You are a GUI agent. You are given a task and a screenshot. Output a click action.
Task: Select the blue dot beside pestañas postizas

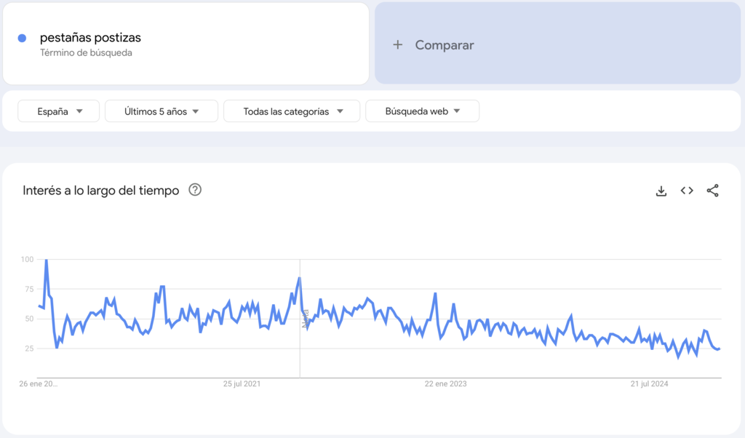tap(23, 37)
